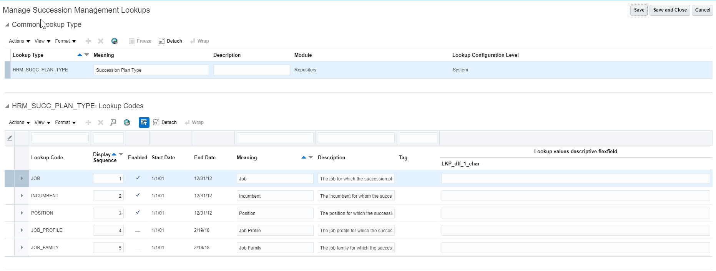
Task: Click the Freeze button in the Common Lookup Type toolbar
Action: pos(140,41)
